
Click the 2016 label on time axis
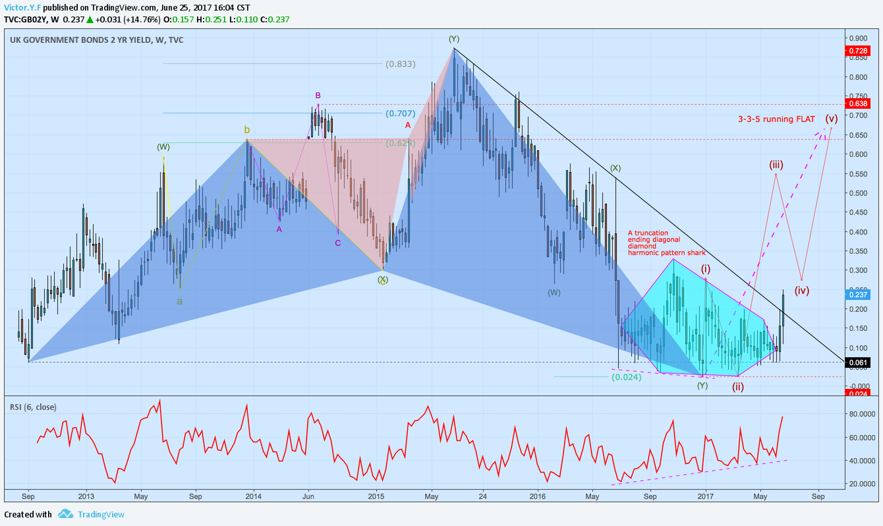point(538,496)
